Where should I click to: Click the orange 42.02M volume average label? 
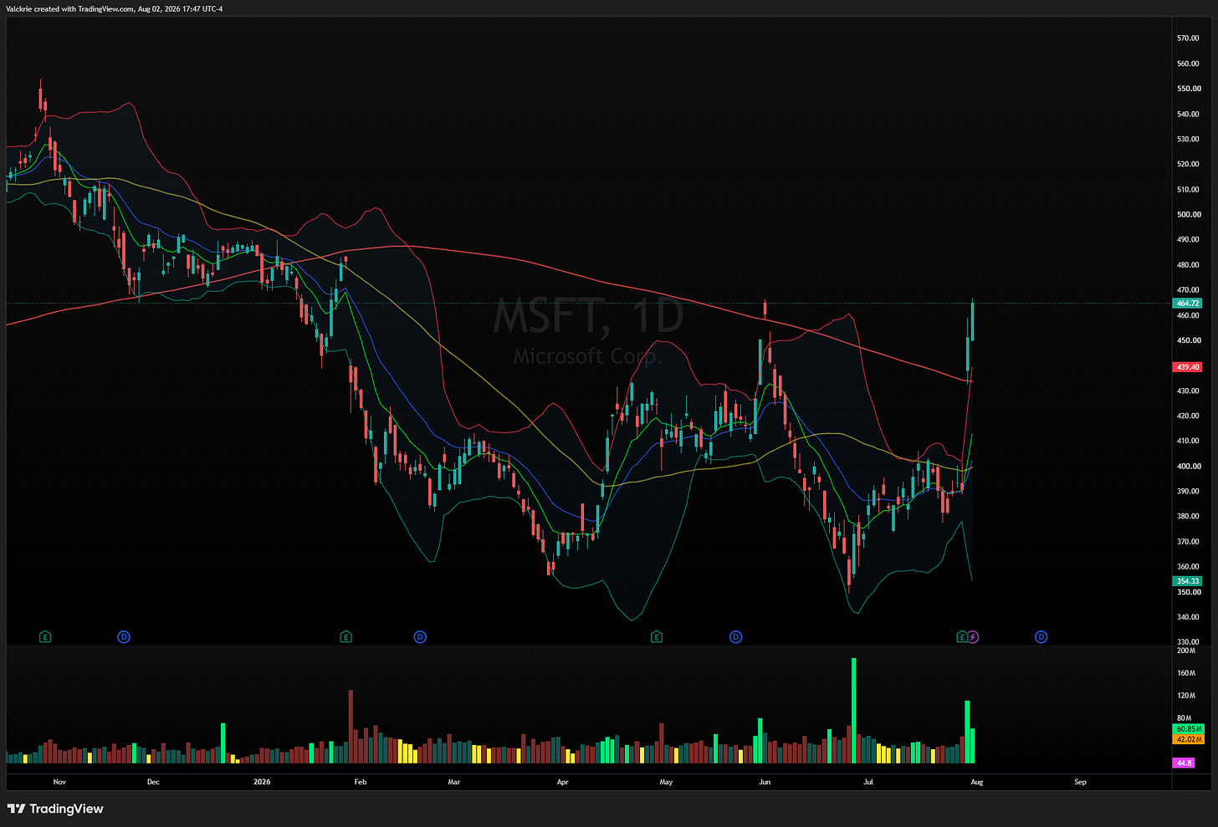[1189, 739]
